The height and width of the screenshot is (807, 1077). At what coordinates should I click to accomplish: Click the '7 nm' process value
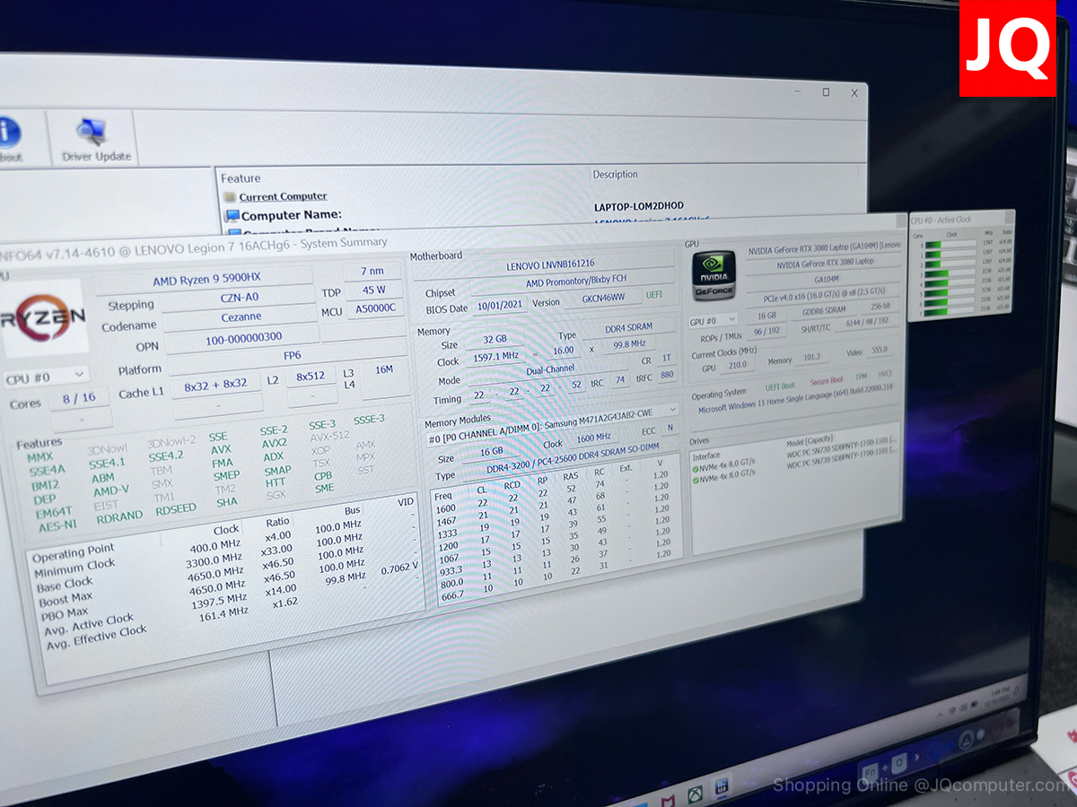[x=372, y=271]
